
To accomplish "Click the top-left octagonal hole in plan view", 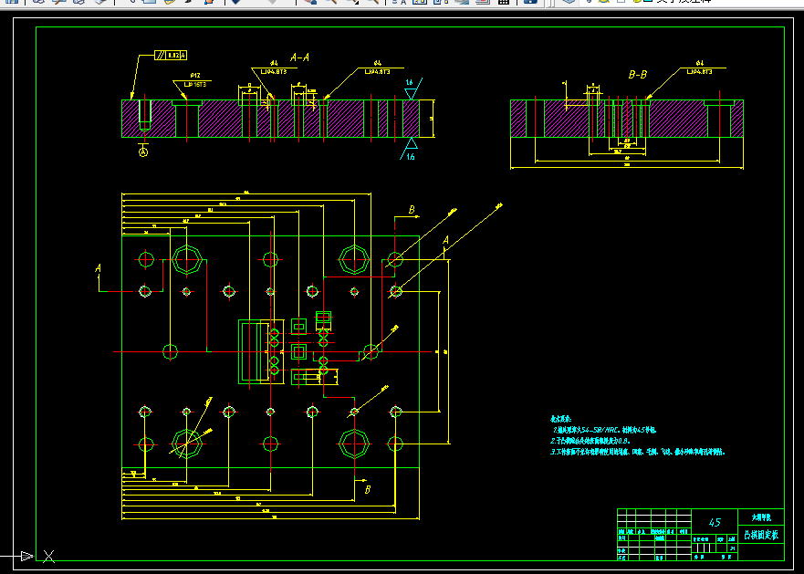I will point(187,259).
